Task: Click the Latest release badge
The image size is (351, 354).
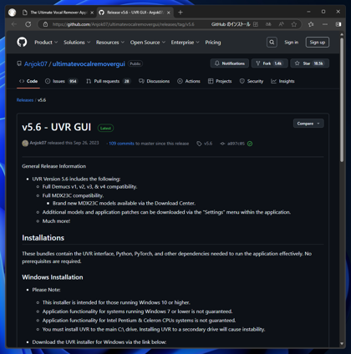Action: point(105,128)
